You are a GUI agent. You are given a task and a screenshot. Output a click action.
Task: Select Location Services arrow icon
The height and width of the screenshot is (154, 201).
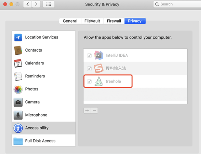tap(18, 37)
